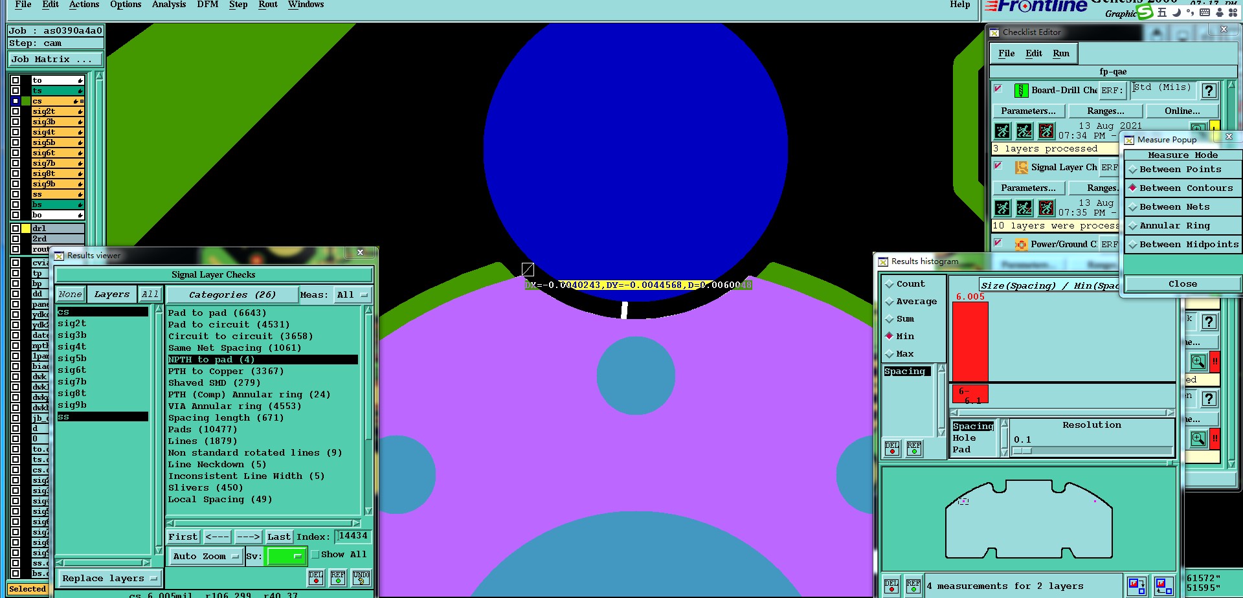Click the Online... button
This screenshot has width=1243, height=598.
click(x=1182, y=111)
